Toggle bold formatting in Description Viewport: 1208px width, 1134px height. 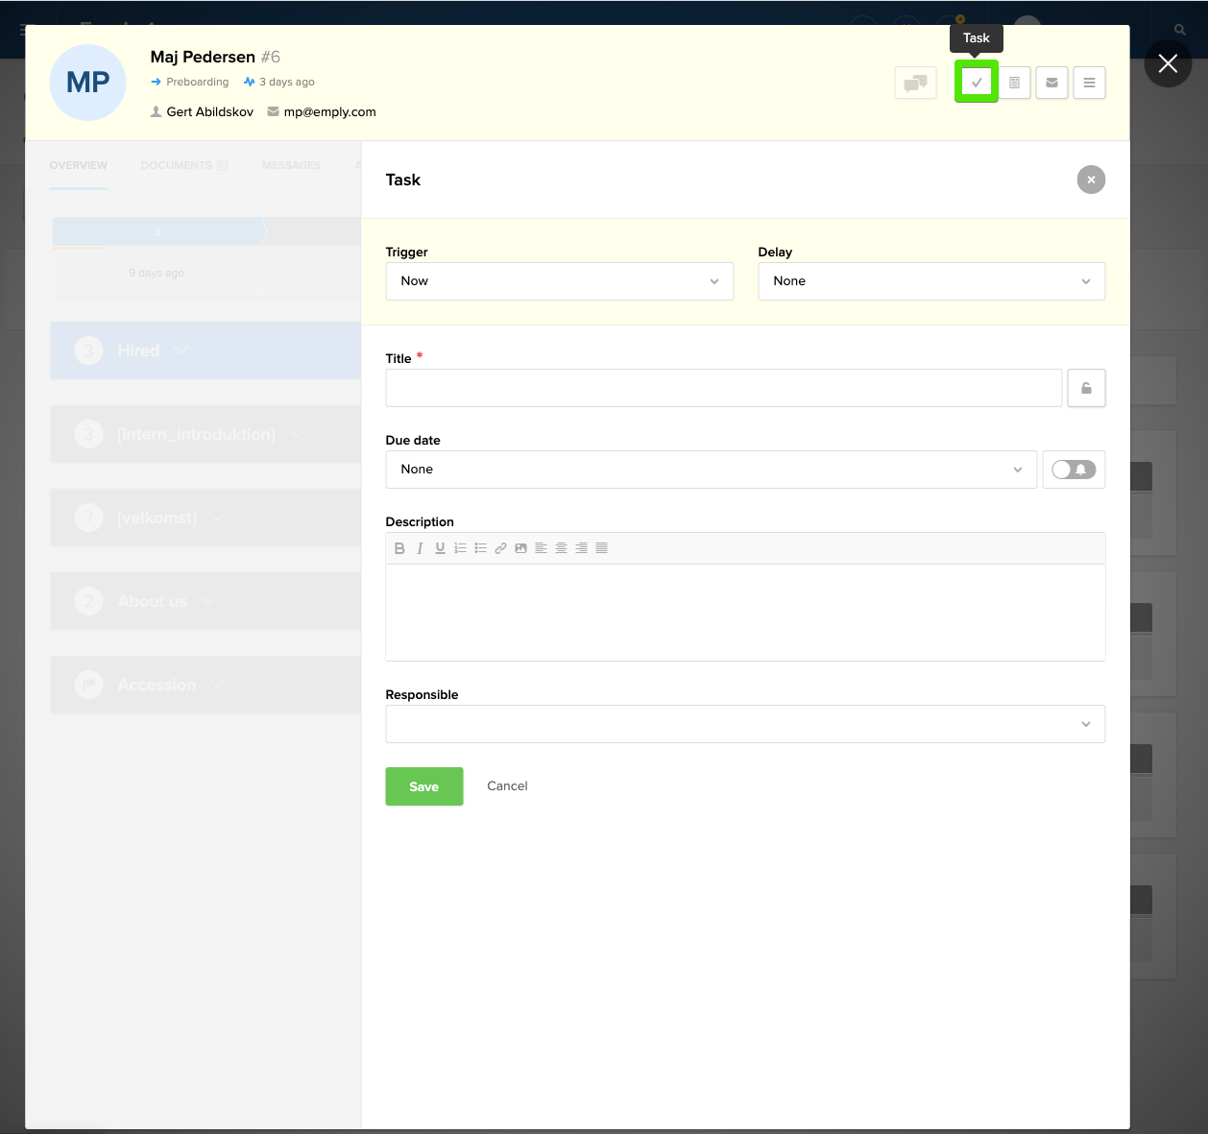(x=399, y=548)
